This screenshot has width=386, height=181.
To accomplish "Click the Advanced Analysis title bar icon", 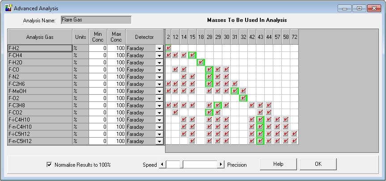I will click(8, 8).
